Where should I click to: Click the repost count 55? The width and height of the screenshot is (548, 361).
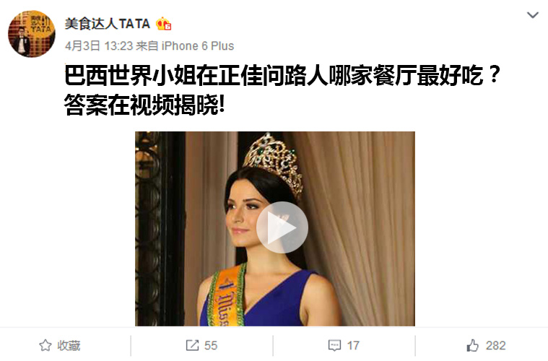(211, 346)
